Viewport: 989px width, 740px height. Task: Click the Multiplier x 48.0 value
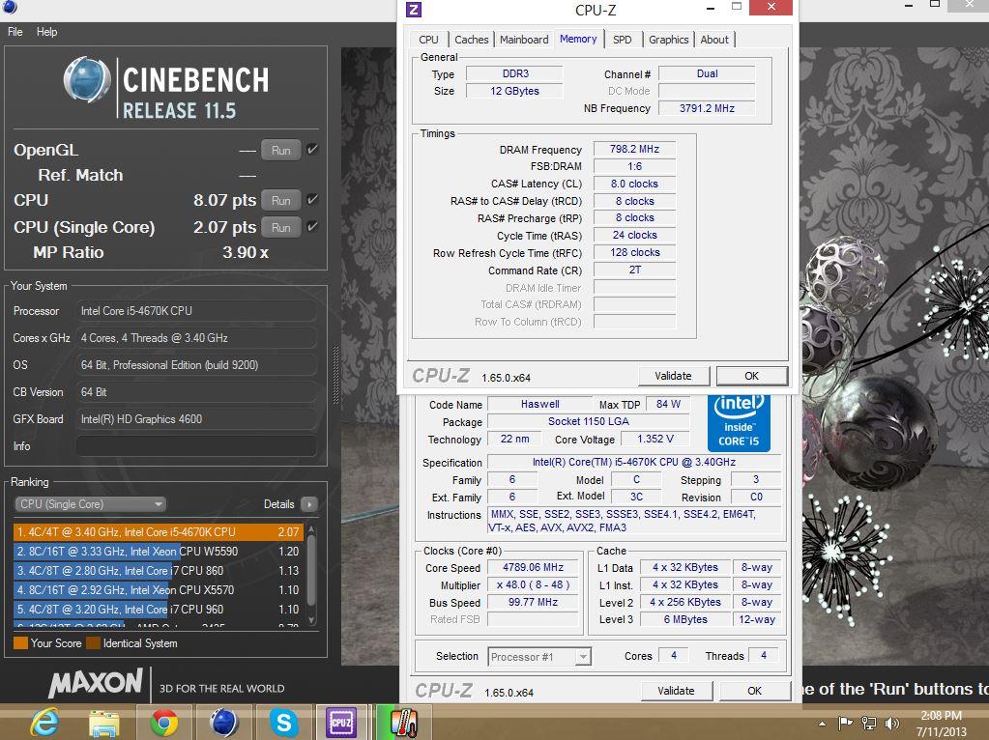533,585
